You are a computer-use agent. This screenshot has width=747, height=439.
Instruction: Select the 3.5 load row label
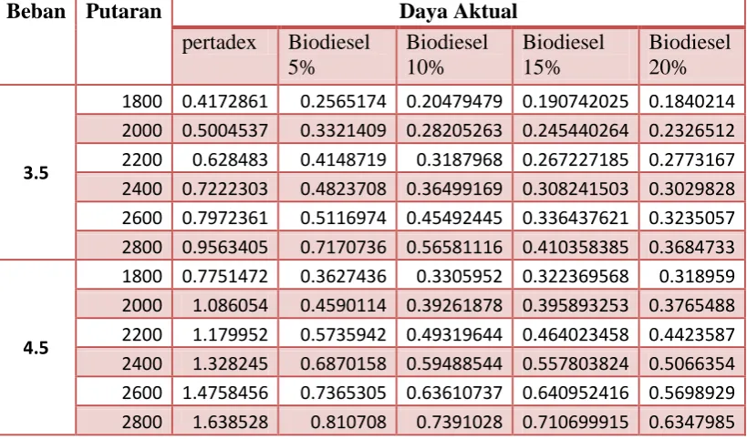coord(36,173)
